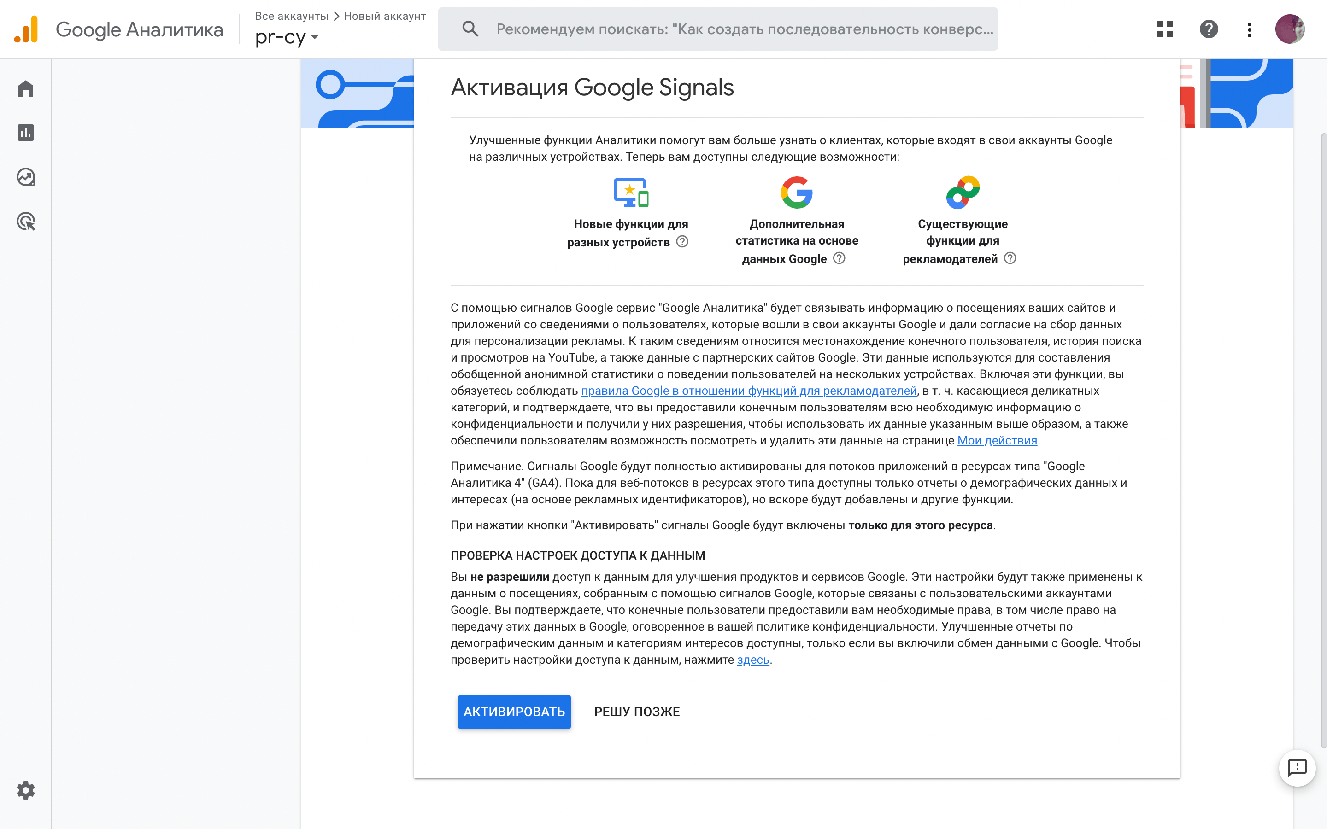Open the Google apps grid icon
Image resolution: width=1327 pixels, height=829 pixels.
coord(1165,29)
